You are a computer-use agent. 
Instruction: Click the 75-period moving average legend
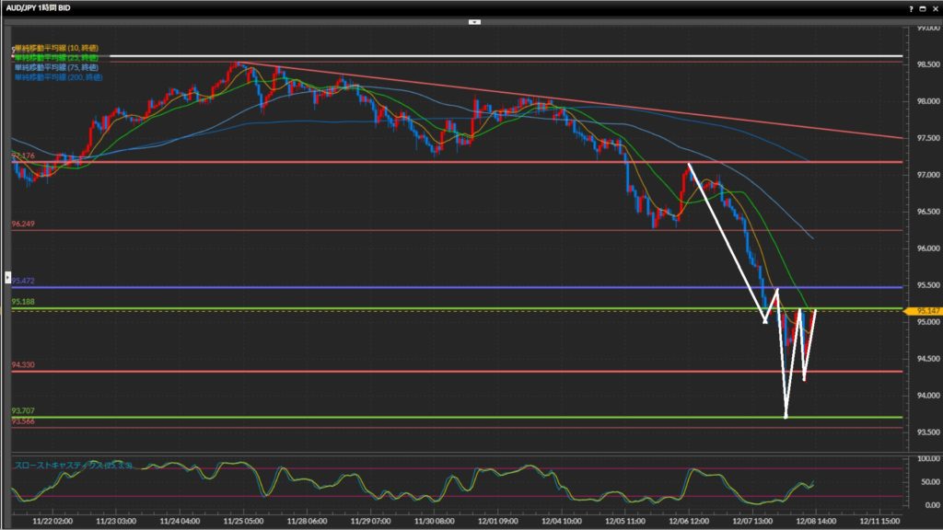[56, 67]
